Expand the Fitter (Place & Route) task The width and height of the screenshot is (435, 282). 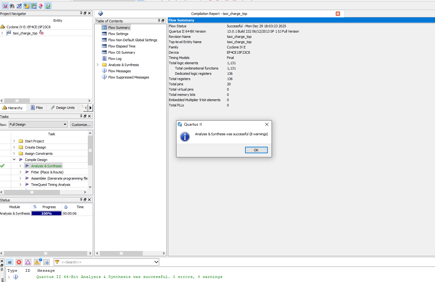point(20,172)
